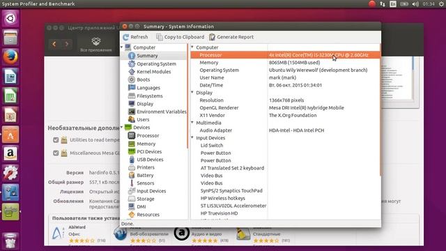Select the highlighted Processor row
The image size is (446, 251).
point(285,55)
